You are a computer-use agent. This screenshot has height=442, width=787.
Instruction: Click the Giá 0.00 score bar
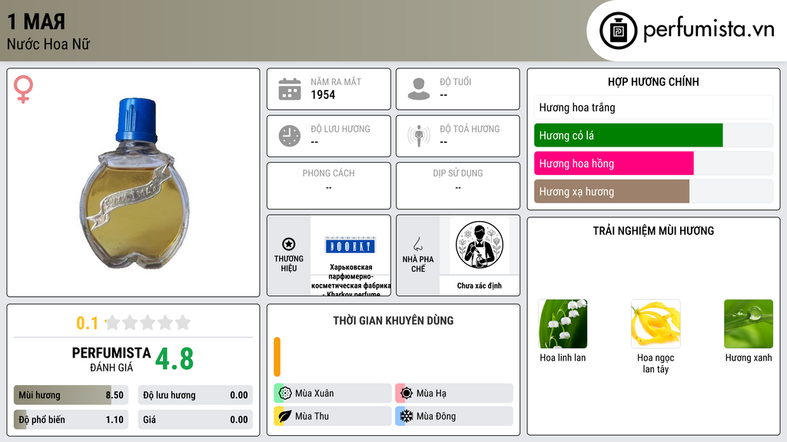tap(195, 420)
